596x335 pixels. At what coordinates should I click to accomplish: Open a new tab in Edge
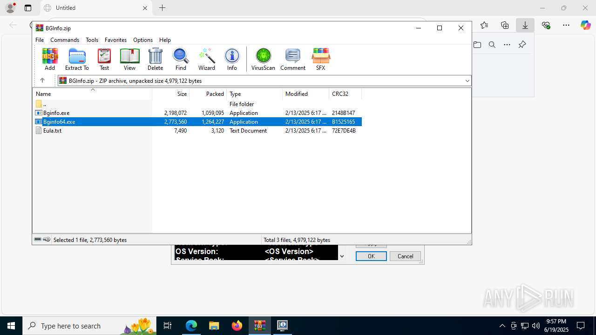(162, 8)
